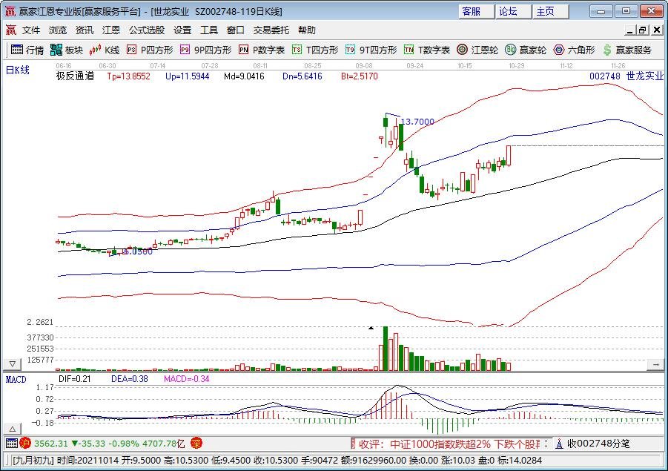Collapse volume panel with the down triangle
Viewport: 668px width, 471px height.
(x=12, y=364)
